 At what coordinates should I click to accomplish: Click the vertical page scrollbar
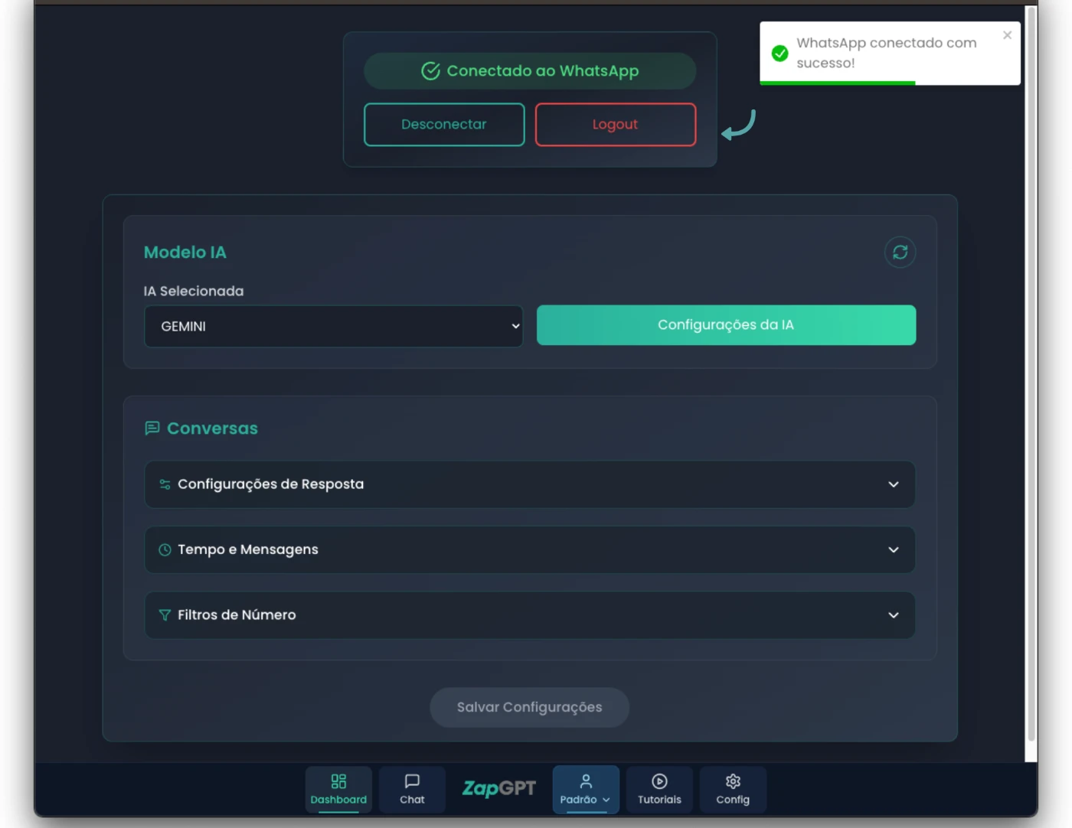(1031, 383)
